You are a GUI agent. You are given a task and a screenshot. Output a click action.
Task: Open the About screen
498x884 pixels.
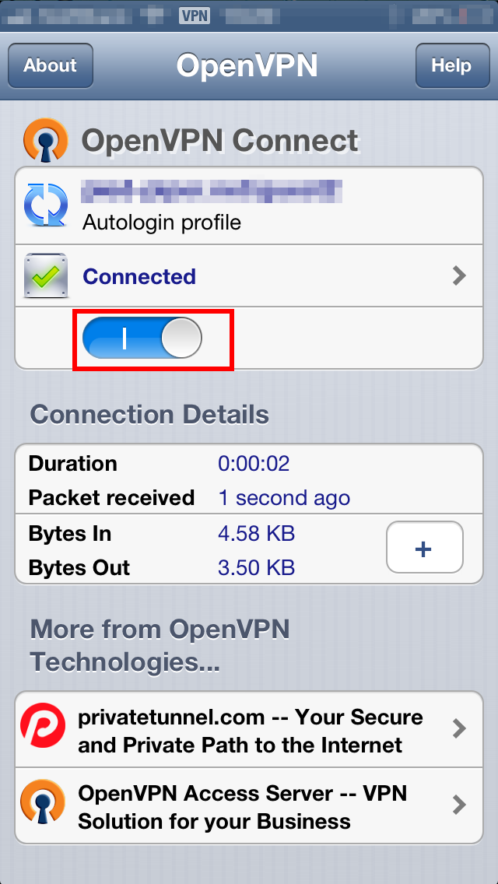point(51,65)
